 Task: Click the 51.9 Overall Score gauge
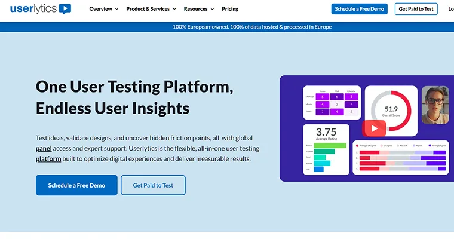point(391,111)
